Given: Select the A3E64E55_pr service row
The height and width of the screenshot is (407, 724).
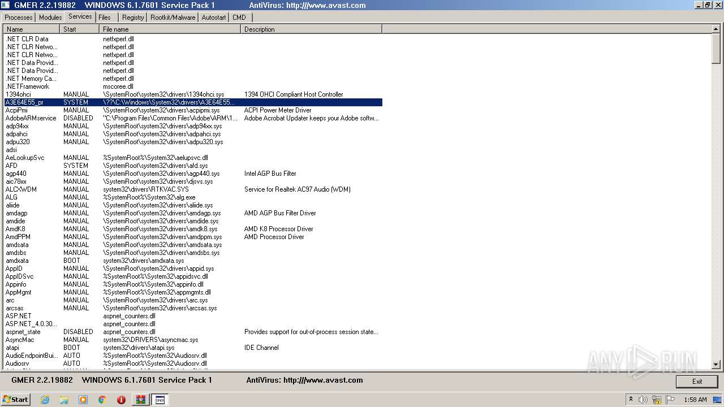Looking at the screenshot, I should [x=193, y=102].
